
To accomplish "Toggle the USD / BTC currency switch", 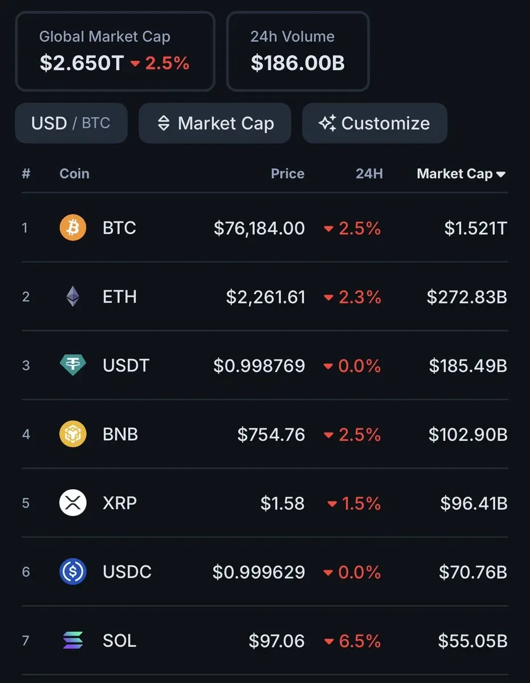I will (71, 123).
